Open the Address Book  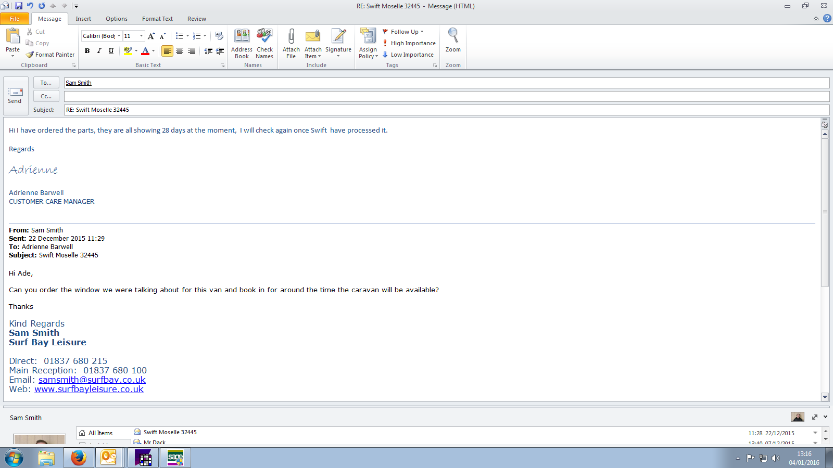pos(242,44)
